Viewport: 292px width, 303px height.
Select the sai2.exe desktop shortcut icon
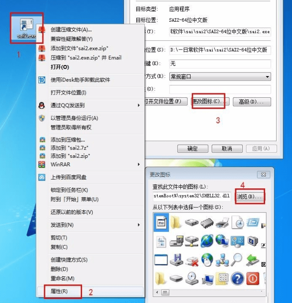point(26,28)
